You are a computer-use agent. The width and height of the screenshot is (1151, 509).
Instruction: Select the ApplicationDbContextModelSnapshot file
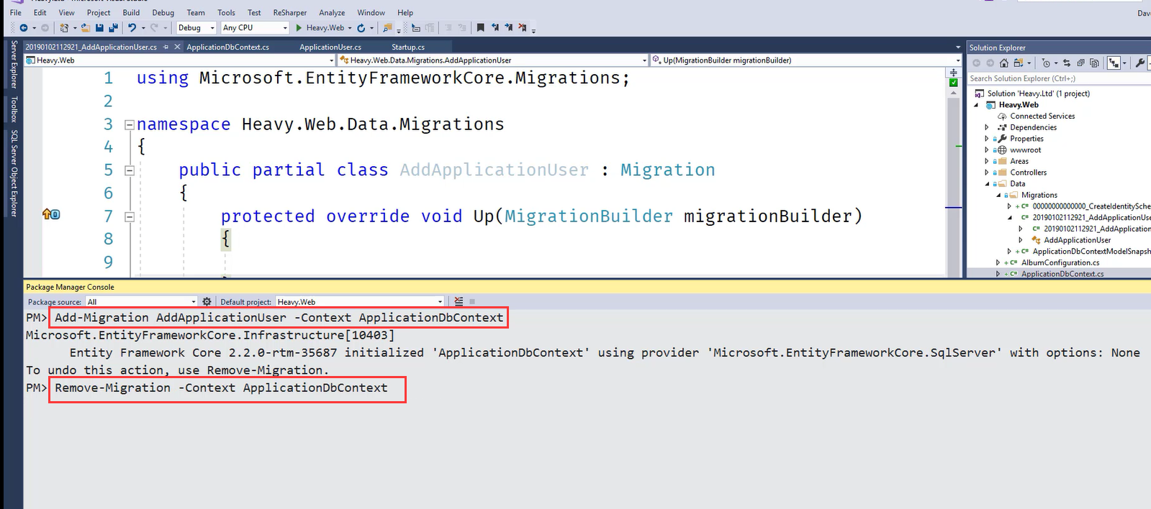coord(1091,252)
